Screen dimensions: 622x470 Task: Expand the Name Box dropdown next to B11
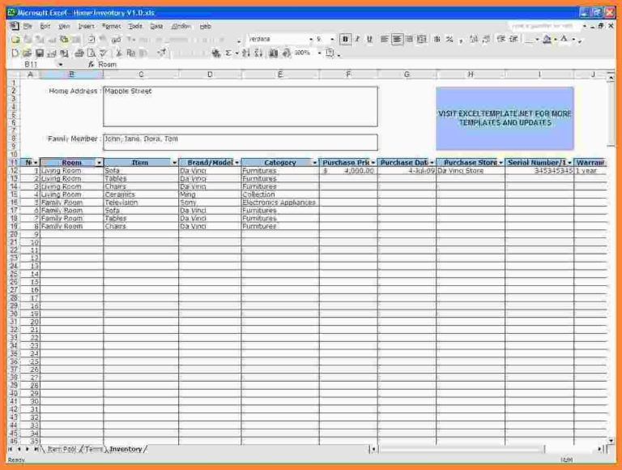click(x=60, y=64)
